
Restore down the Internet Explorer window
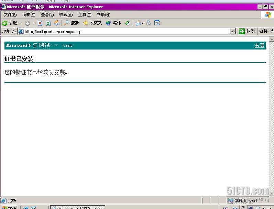tap(265, 7)
